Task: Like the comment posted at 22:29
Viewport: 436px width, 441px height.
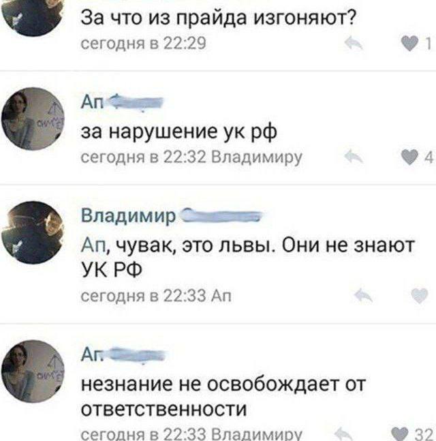Action: 409,44
